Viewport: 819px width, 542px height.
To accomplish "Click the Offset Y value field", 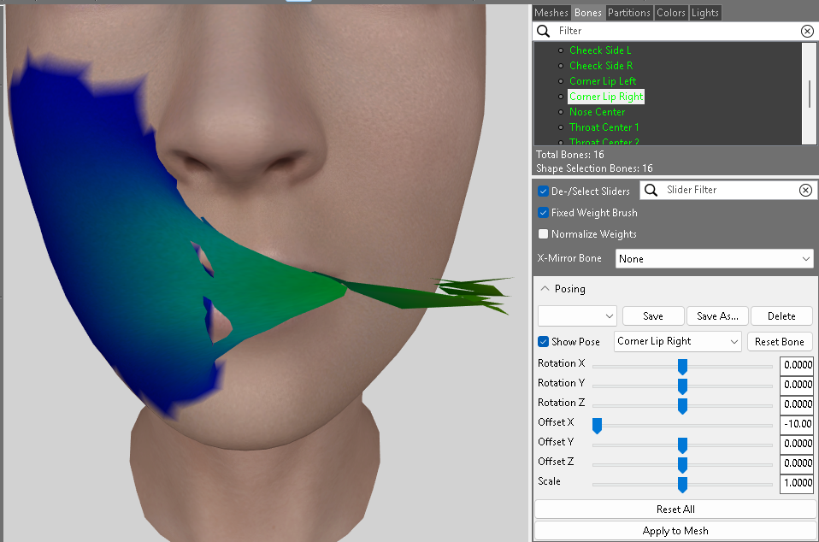I will (x=797, y=444).
